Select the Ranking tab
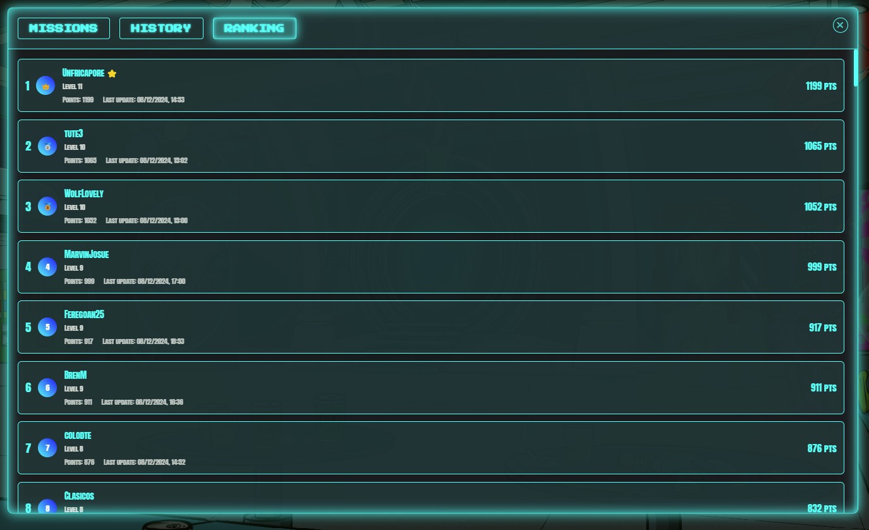The height and width of the screenshot is (530, 869). 255,28
